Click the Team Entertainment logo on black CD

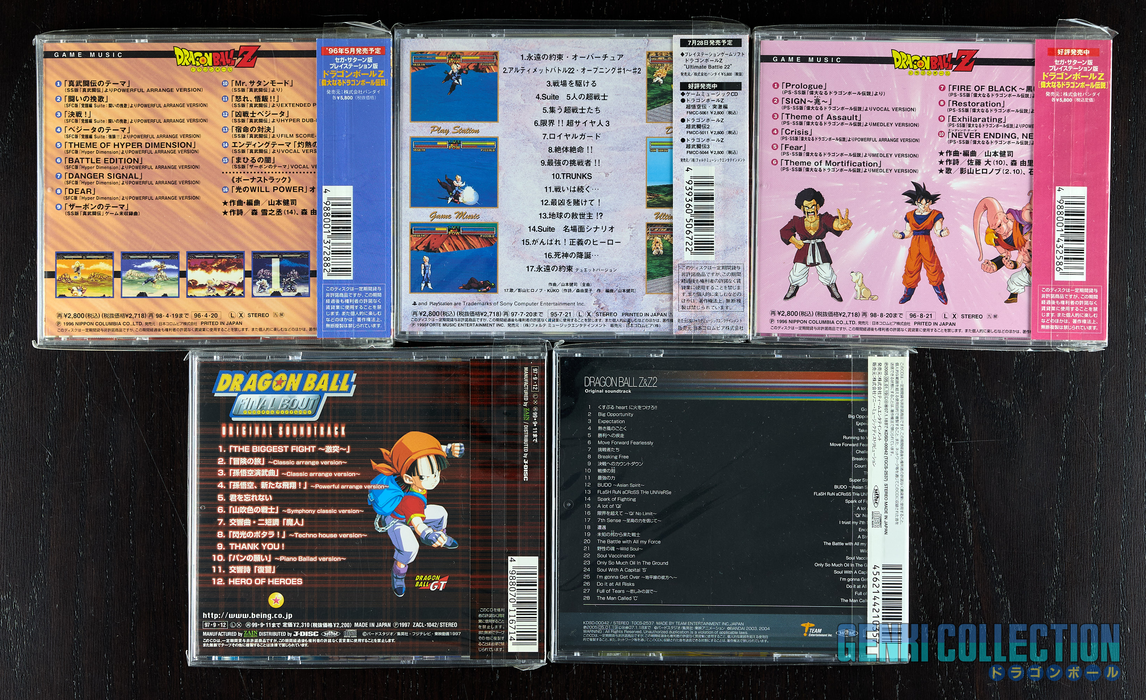[816, 630]
